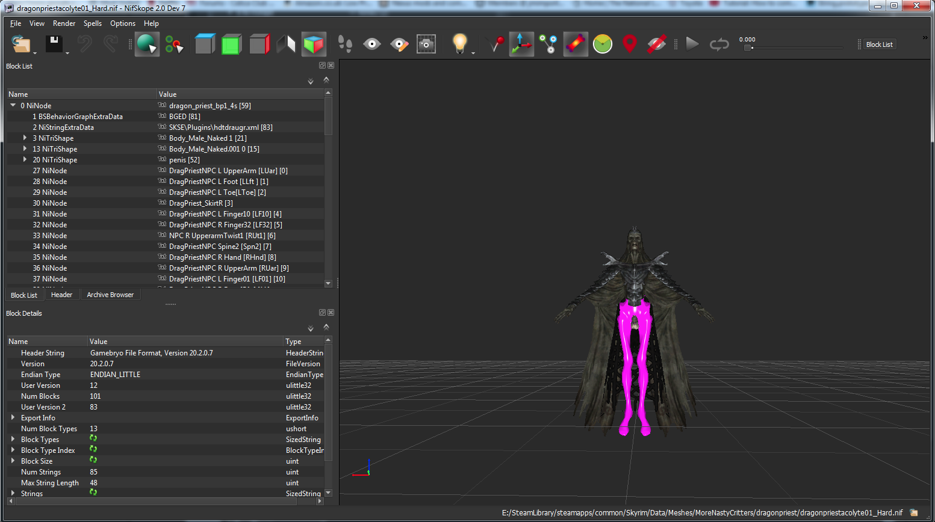The image size is (935, 522).
Task: Select the Block List tab
Action: 24,295
